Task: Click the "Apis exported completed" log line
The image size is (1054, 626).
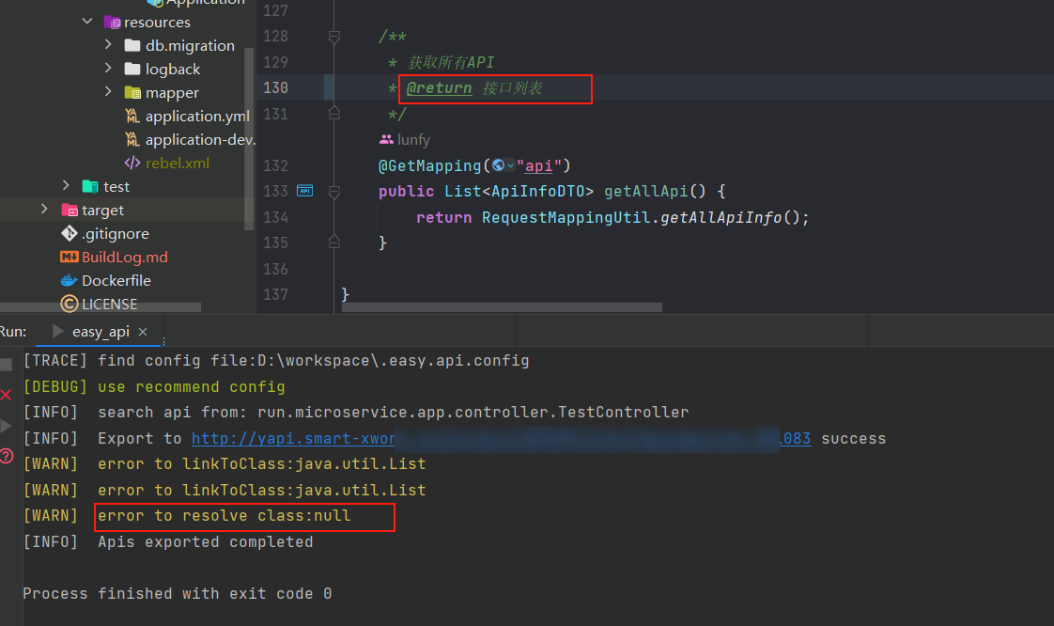Action: point(206,542)
